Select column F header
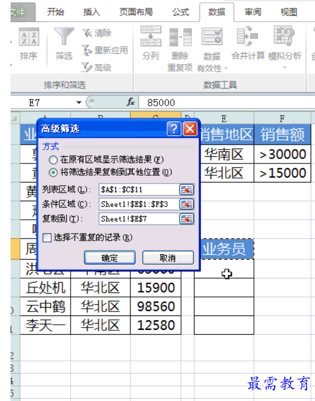 [282, 118]
